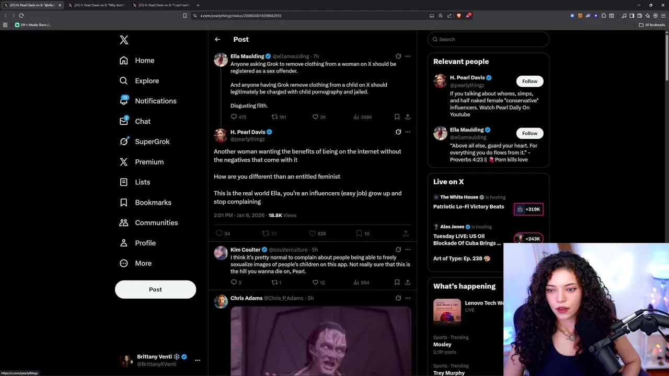Open Art of Type: Ep. 238 live
The width and height of the screenshot is (669, 376).
coord(462,258)
